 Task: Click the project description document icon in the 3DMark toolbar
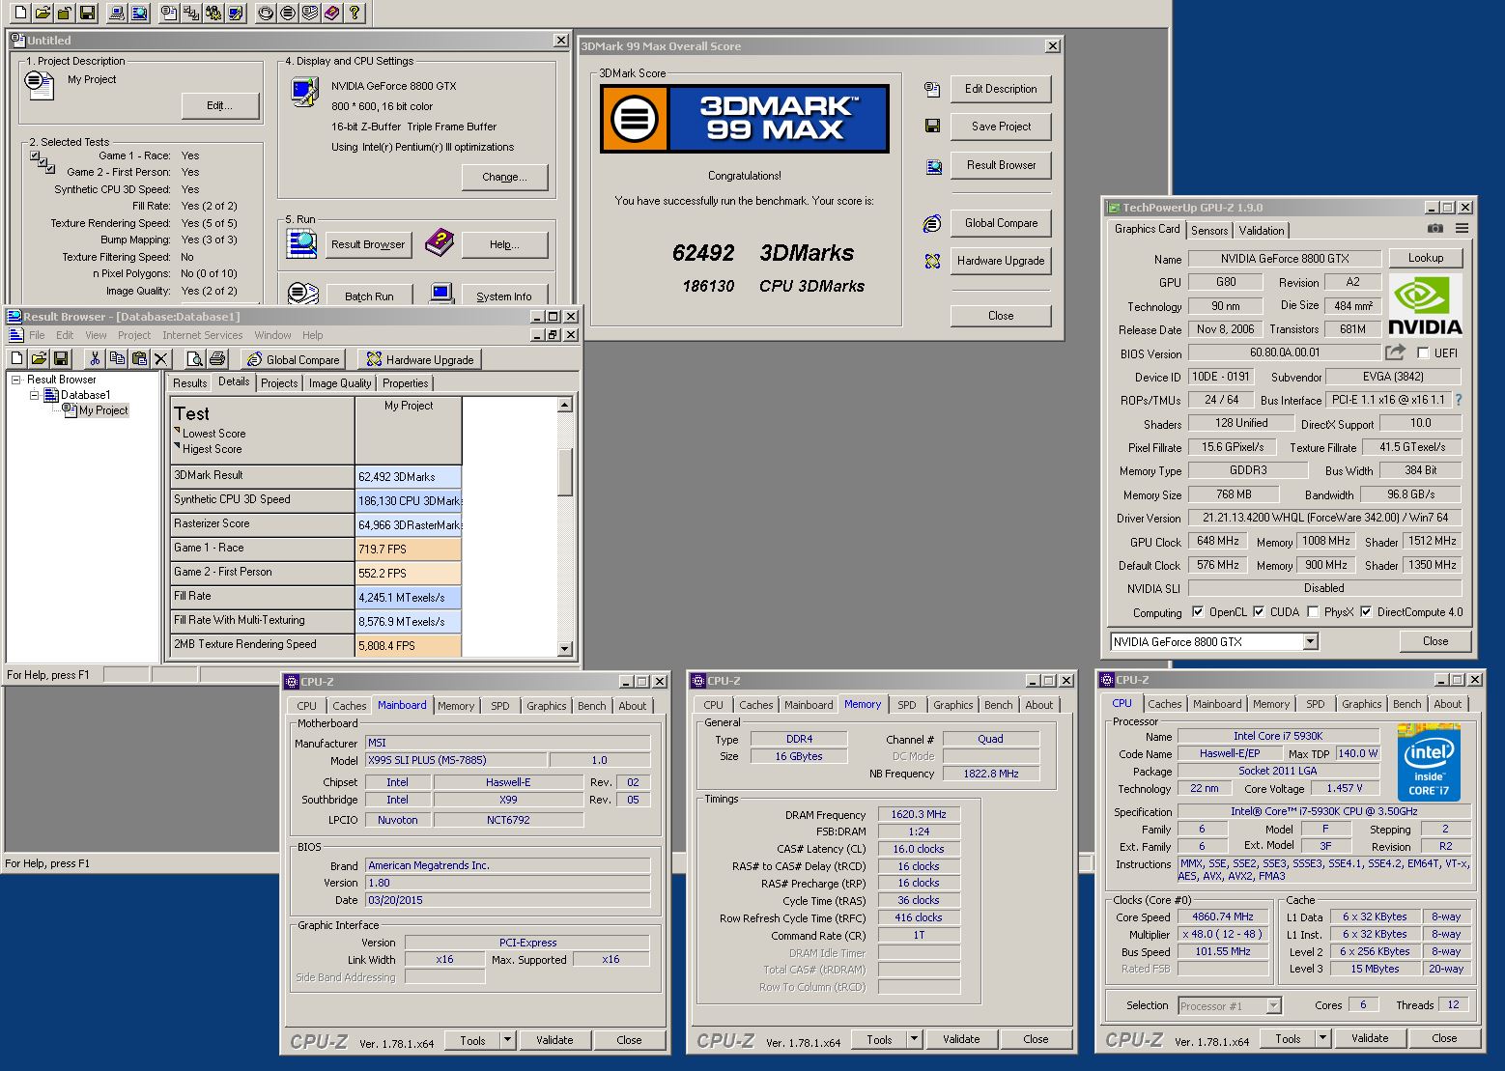170,13
